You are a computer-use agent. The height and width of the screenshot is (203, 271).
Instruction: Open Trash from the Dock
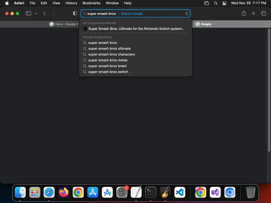pos(251,192)
